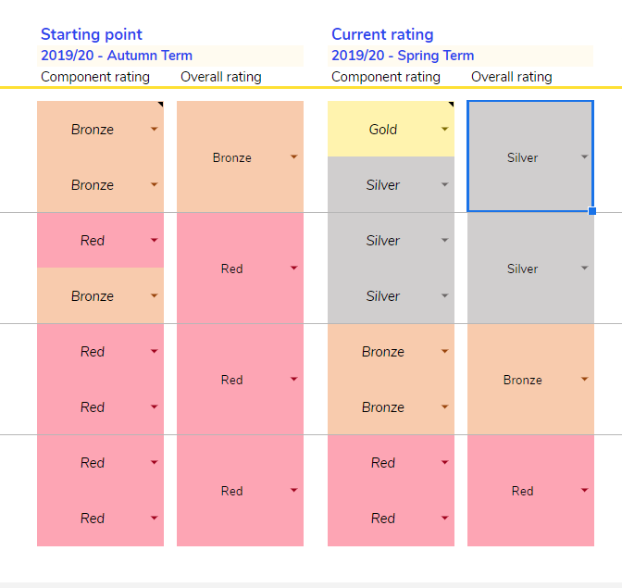Open the Gold component rating dropdown arrow
Screen dimensions: 622x588
(x=445, y=130)
